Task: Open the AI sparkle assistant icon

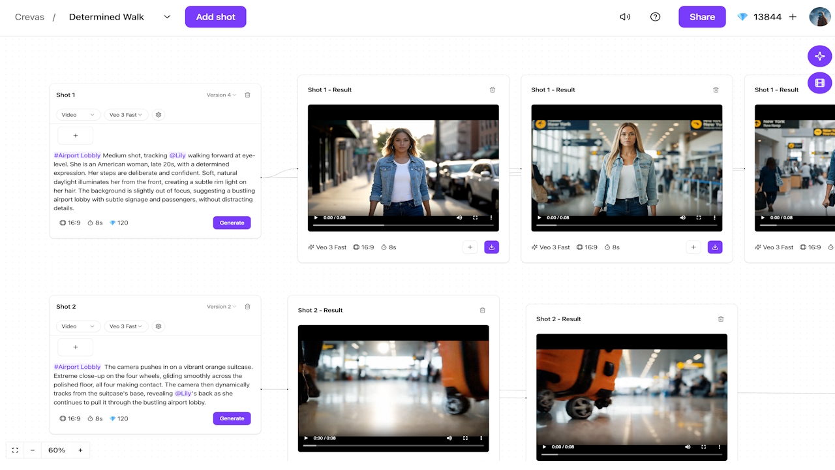Action: pyautogui.click(x=819, y=56)
